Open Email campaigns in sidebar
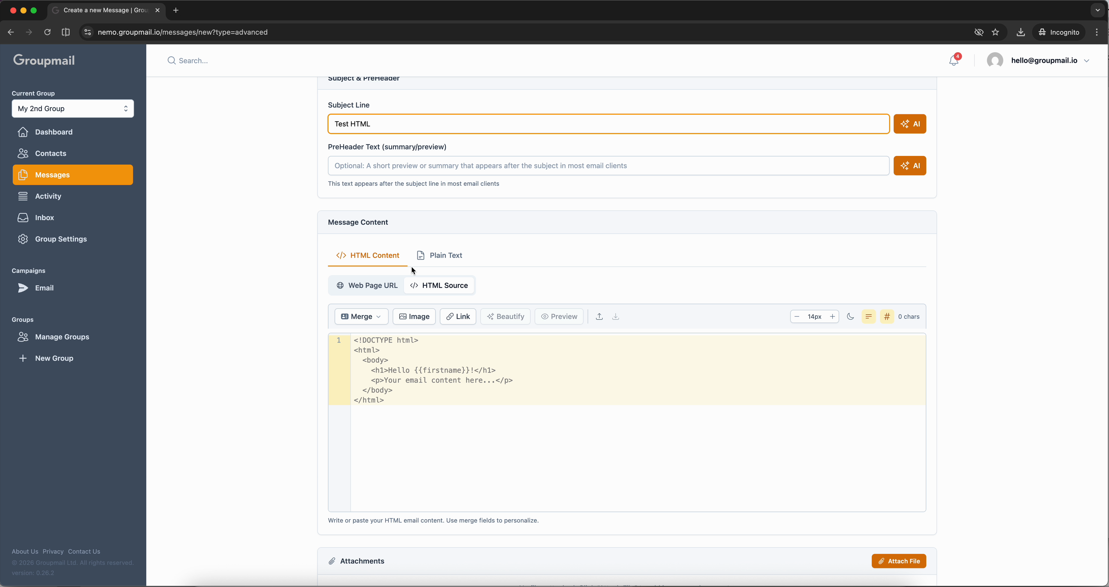Image resolution: width=1109 pixels, height=587 pixels. [x=44, y=288]
